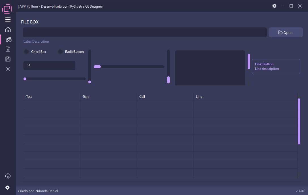308x195 pixels.
Task: Click the v.1.0.0 version label
Action: (x=300, y=191)
